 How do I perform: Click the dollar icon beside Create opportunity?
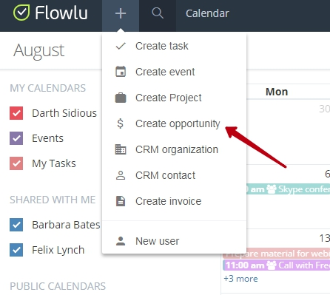click(121, 123)
